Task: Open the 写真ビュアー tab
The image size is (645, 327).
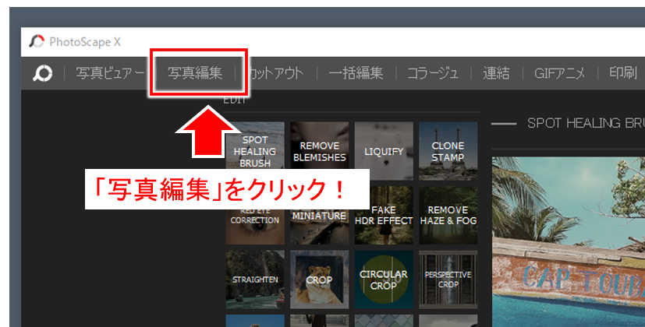Action: [x=110, y=73]
